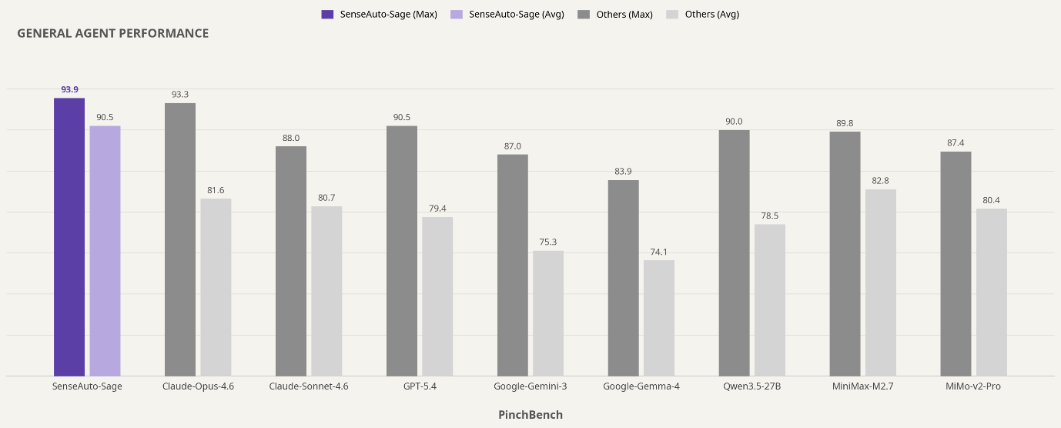The height and width of the screenshot is (428, 1061).
Task: Click the Claude-Opus-4.6 max bar at 93.3
Action: 180,239
